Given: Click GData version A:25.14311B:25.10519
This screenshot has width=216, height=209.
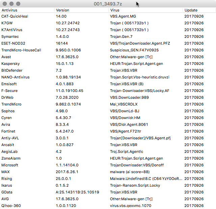Looking at the screenshot, I should coord(77,192).
